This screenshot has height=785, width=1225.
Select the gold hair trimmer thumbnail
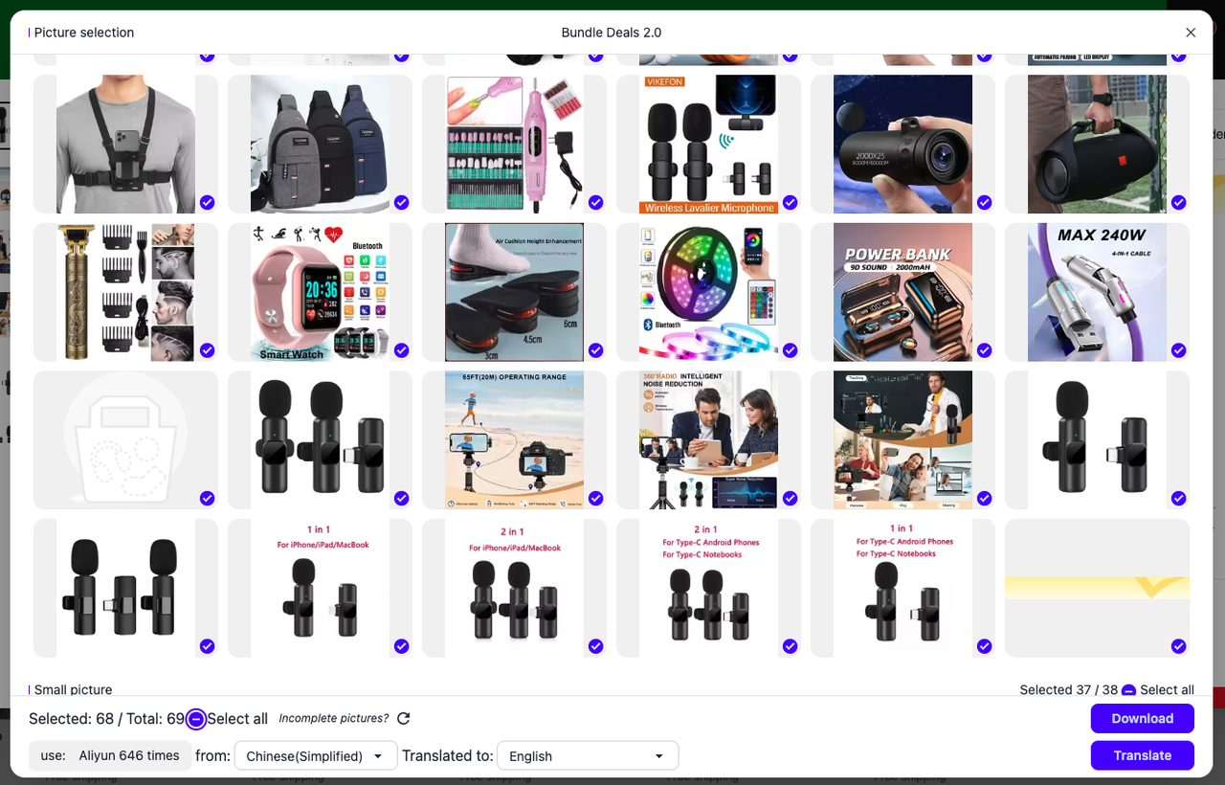click(125, 292)
